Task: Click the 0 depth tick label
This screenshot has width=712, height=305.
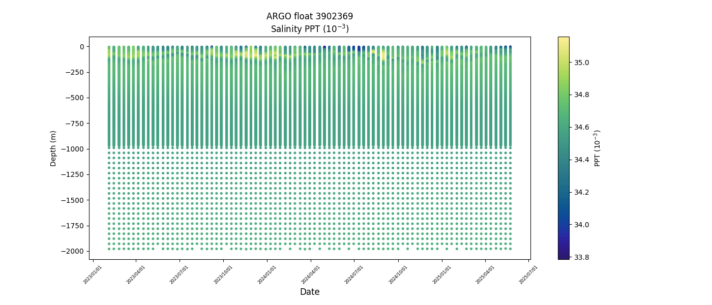Action: tap(81, 47)
